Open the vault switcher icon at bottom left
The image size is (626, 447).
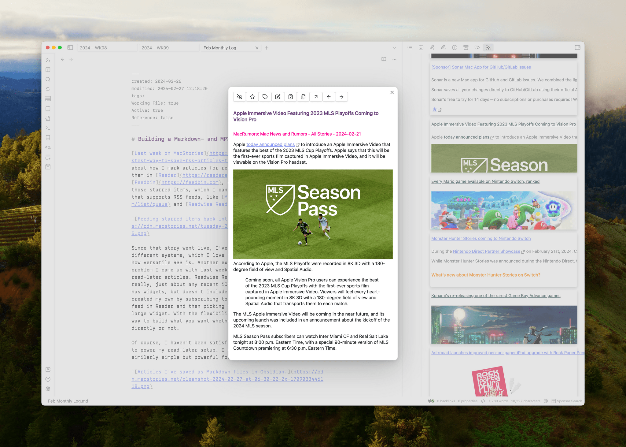coord(48,370)
